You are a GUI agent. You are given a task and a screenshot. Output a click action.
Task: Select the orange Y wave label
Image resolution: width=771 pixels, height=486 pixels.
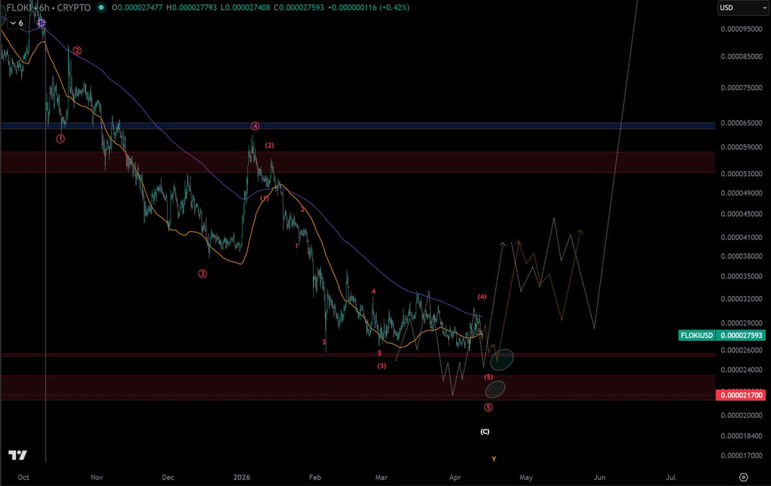pyautogui.click(x=493, y=459)
